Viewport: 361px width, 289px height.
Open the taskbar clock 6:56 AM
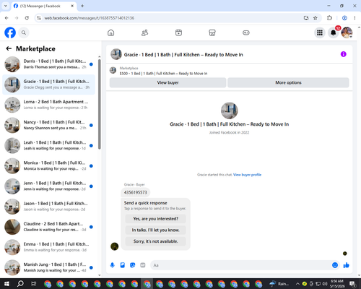point(337,283)
